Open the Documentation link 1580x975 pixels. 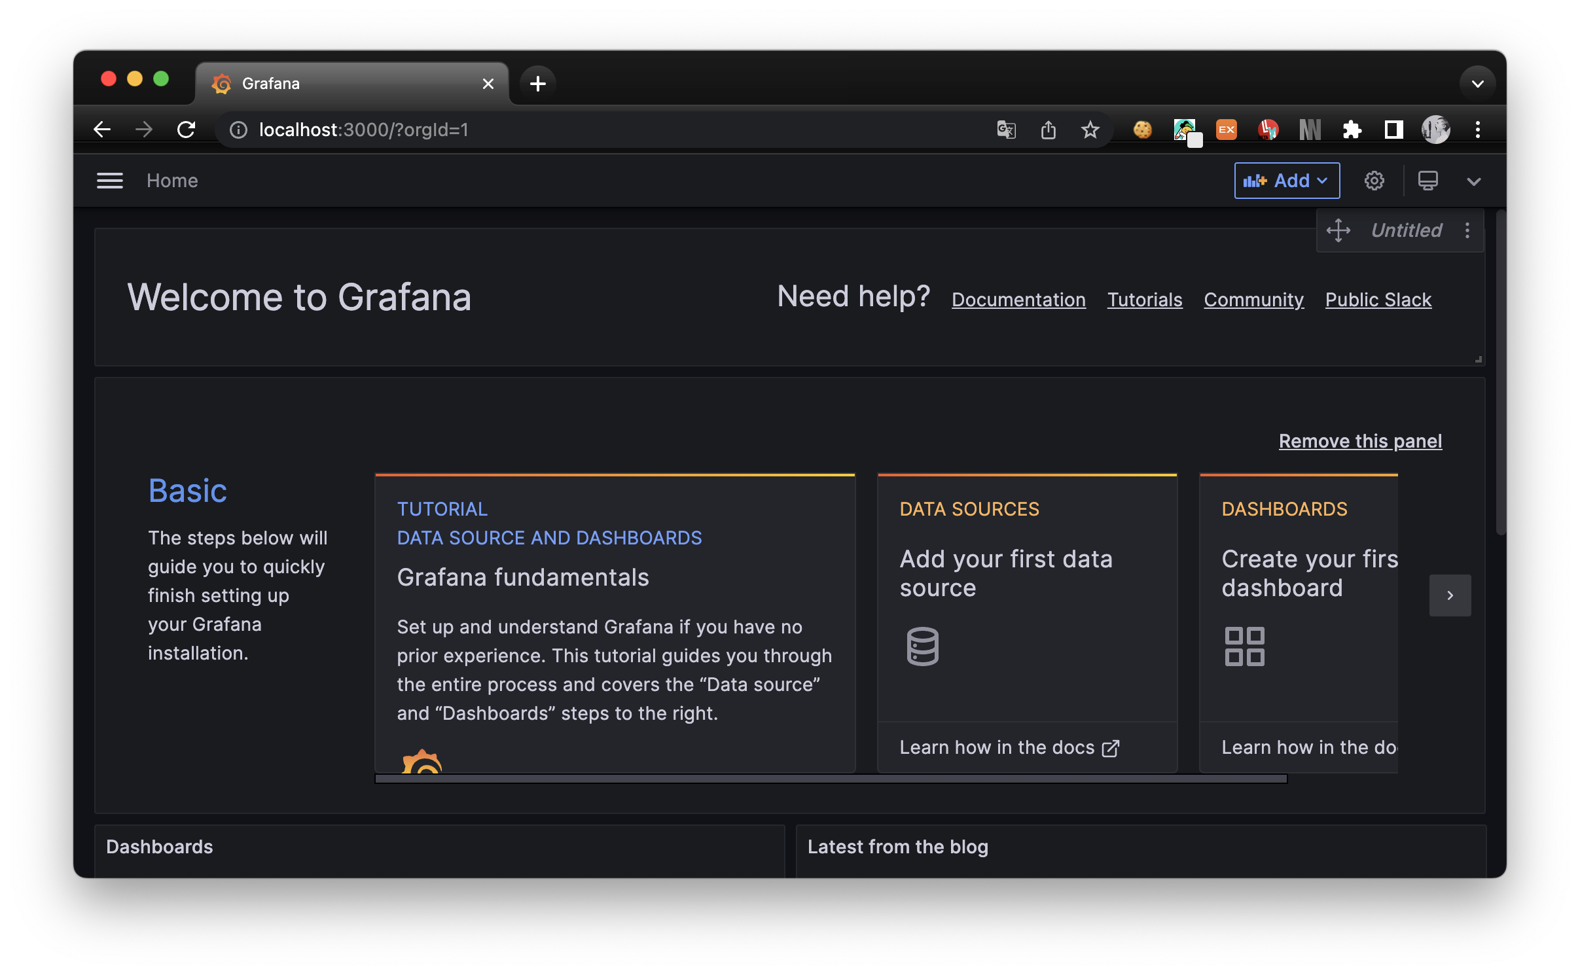point(1018,300)
